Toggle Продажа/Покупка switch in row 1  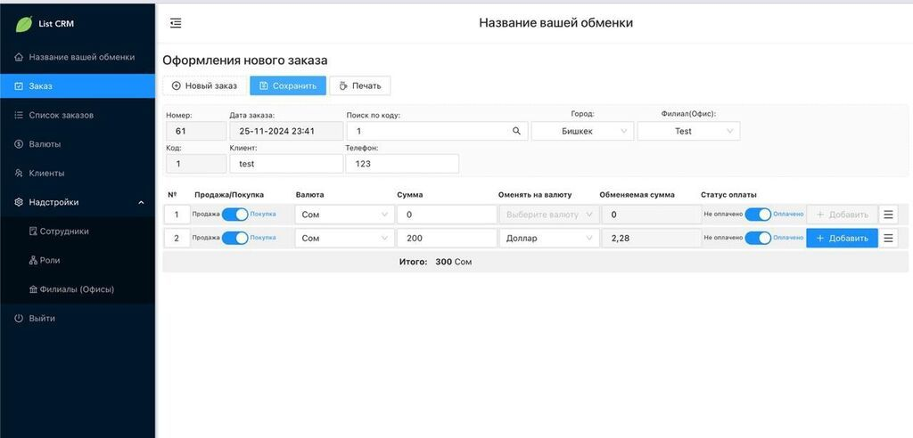(x=235, y=215)
